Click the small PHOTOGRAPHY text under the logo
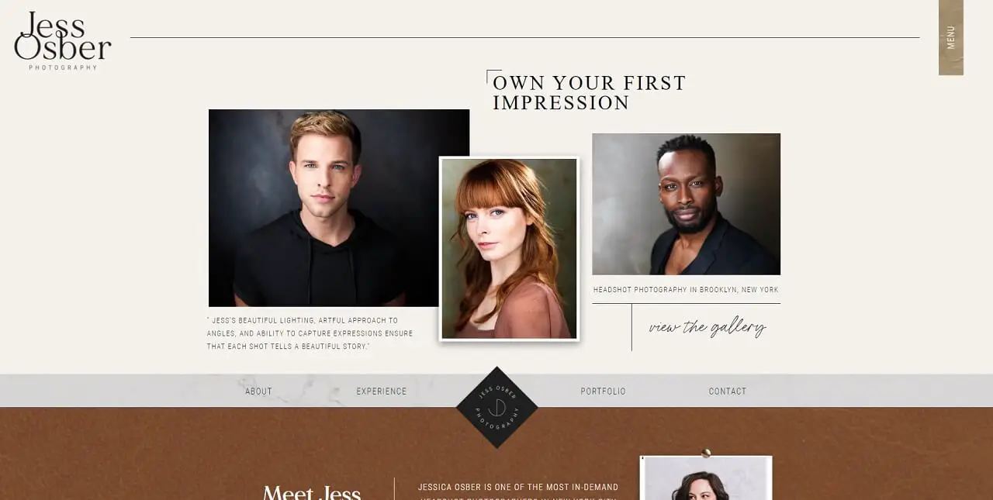The image size is (993, 500). (64, 67)
